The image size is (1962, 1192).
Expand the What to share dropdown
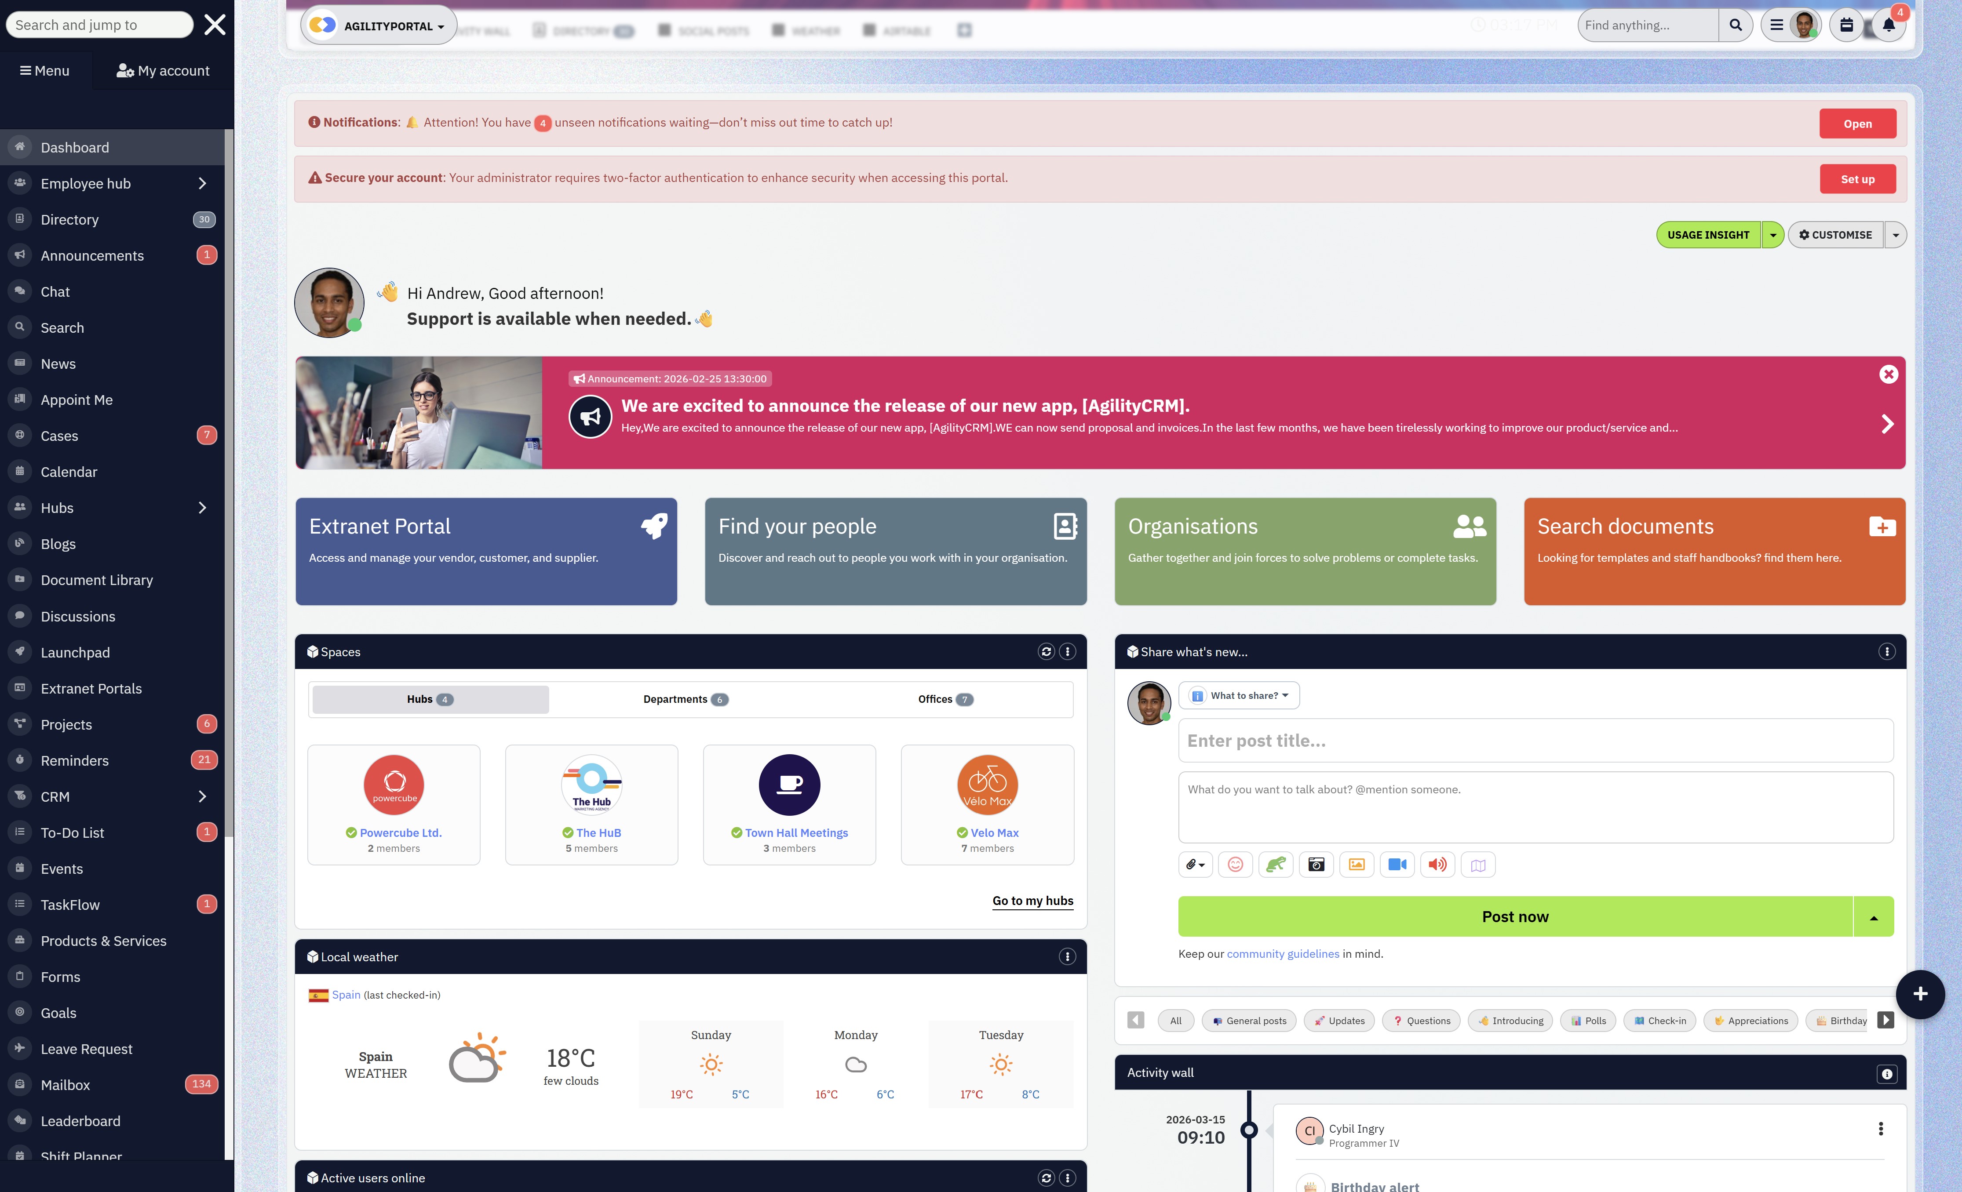(1239, 694)
